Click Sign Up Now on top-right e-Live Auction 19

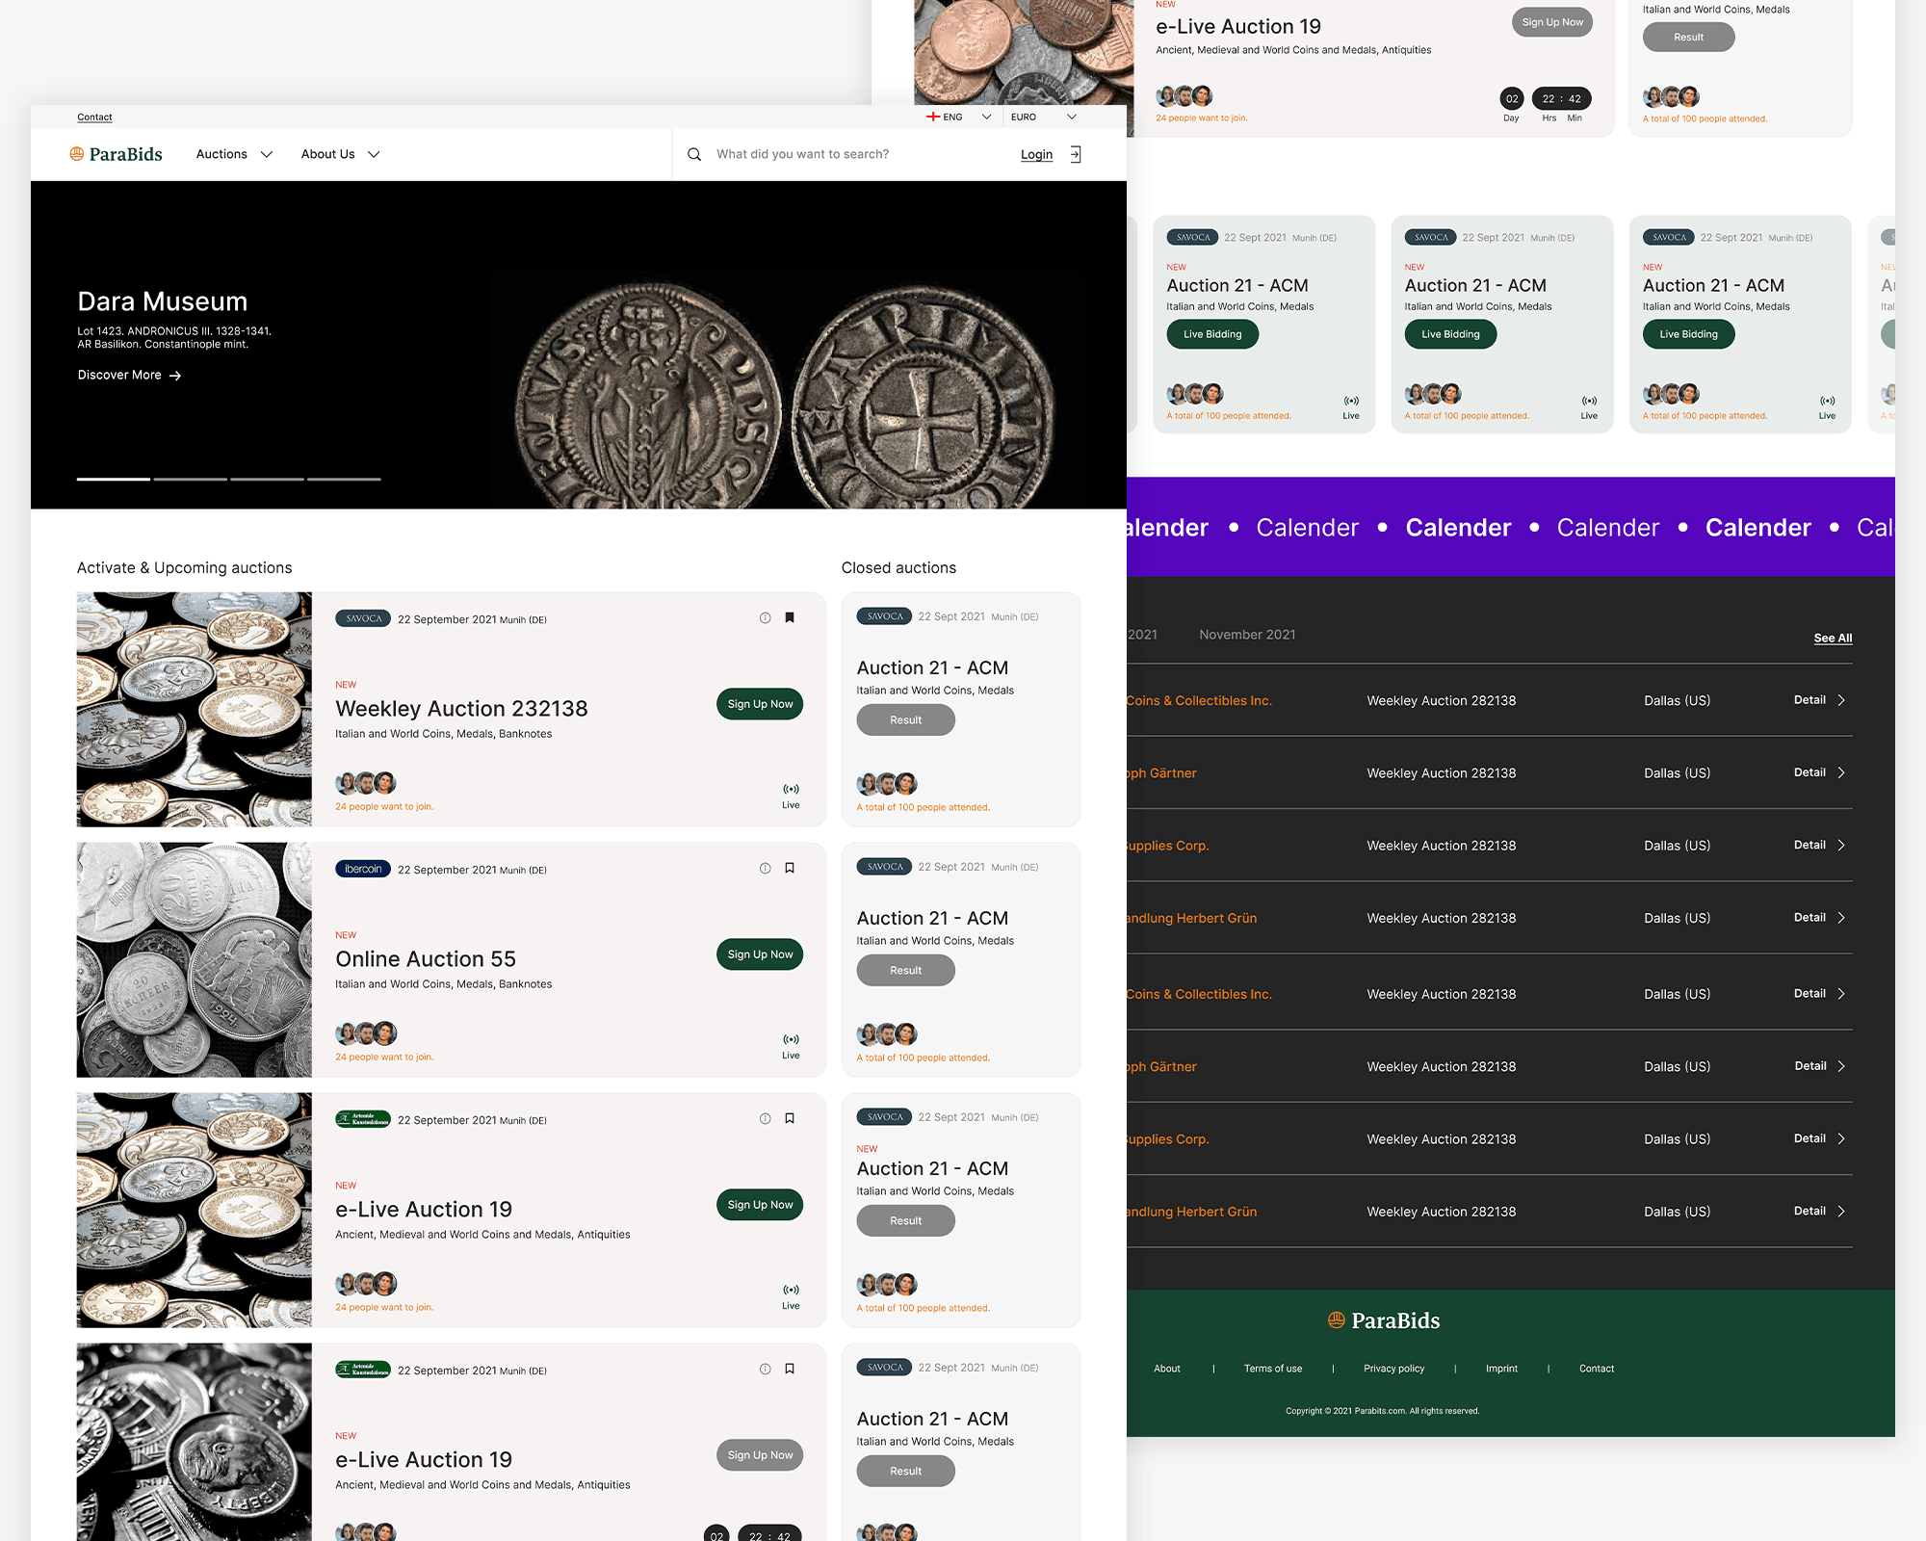[1552, 22]
